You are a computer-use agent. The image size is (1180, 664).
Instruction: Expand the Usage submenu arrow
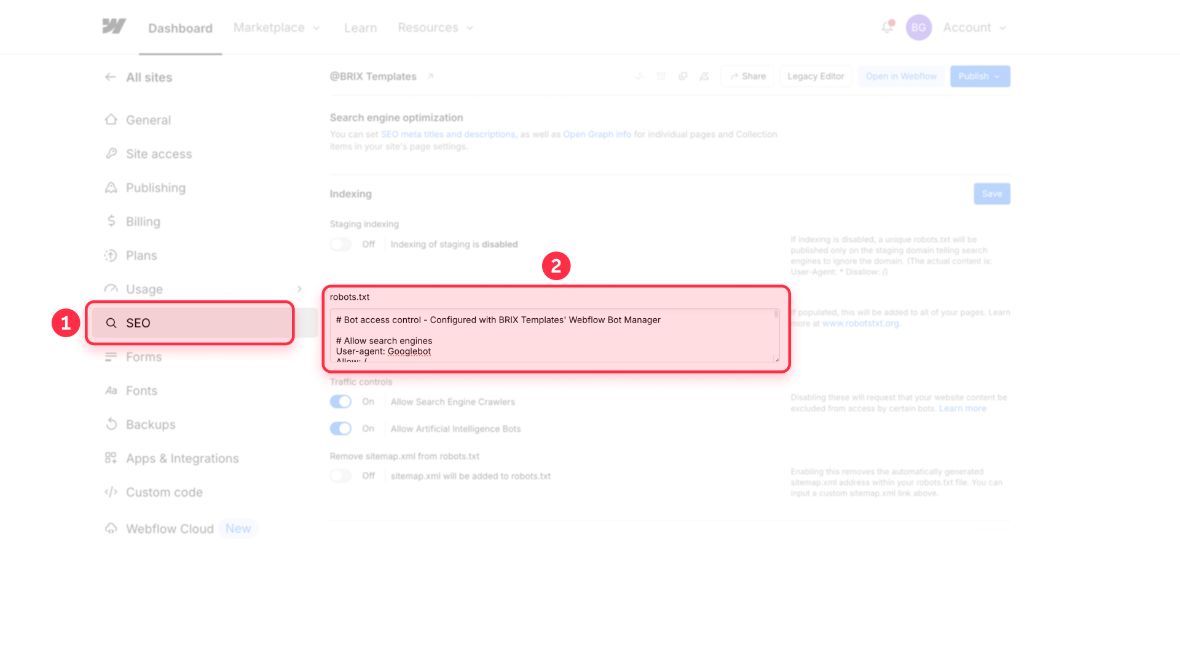299,289
